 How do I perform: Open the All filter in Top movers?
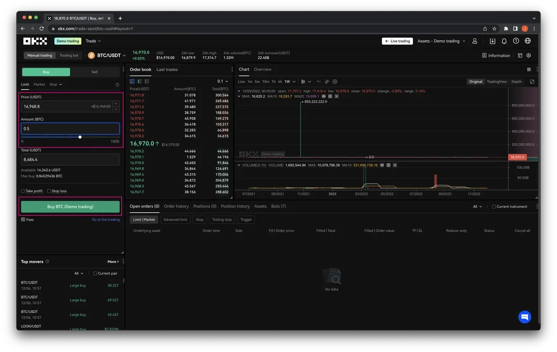pos(79,273)
